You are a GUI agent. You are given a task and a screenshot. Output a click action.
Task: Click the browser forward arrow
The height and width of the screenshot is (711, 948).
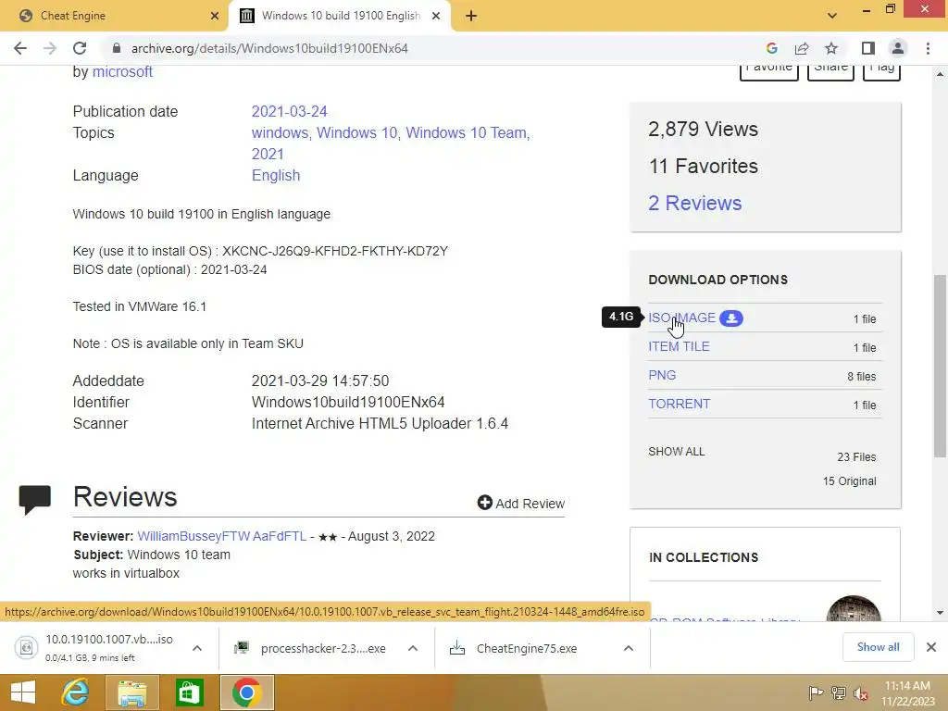[50, 48]
